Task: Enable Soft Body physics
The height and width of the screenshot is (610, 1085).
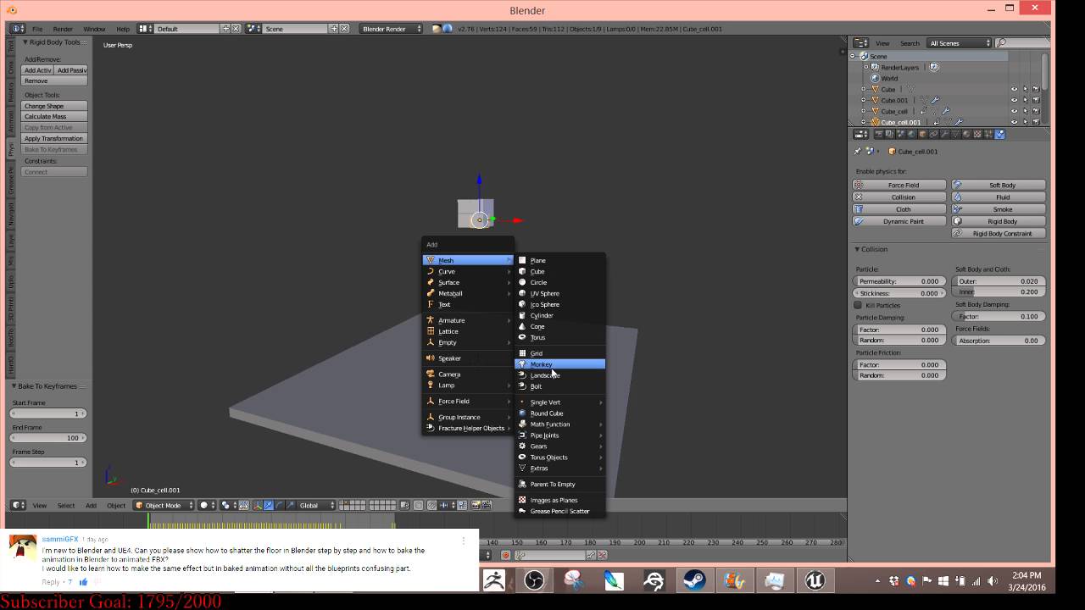Action: [999, 185]
